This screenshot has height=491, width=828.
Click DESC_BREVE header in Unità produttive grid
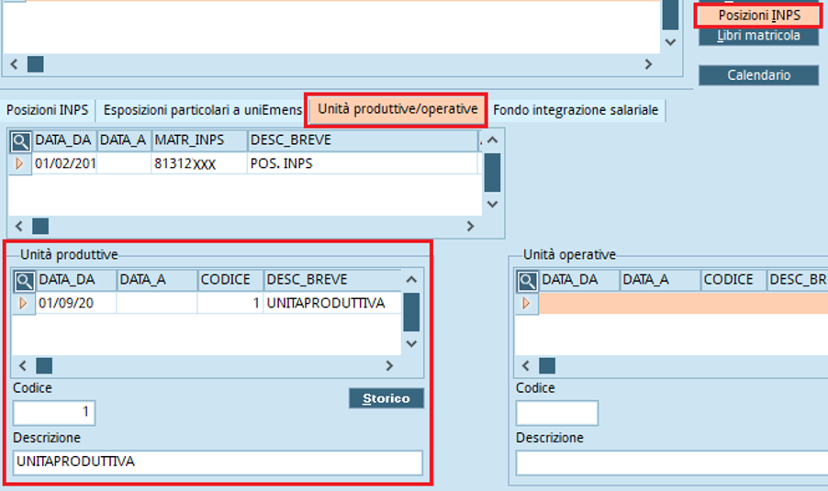(332, 280)
